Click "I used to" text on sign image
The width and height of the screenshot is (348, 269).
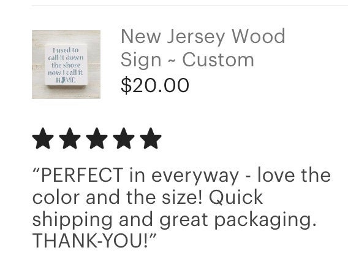(x=66, y=50)
